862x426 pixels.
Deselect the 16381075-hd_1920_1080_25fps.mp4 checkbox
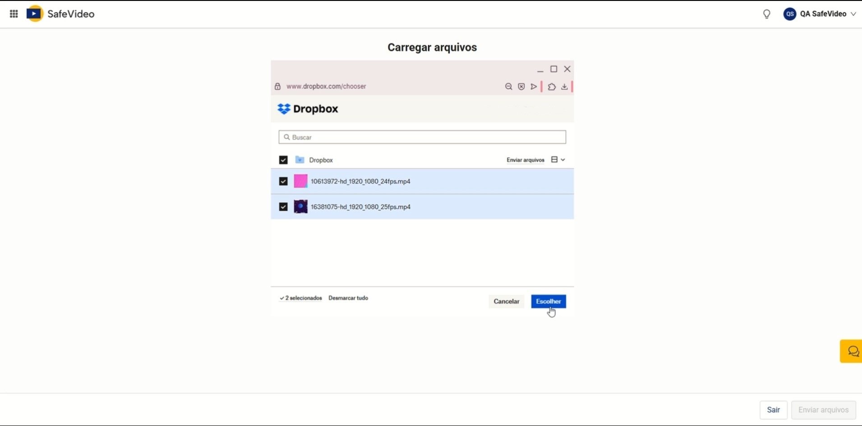tap(283, 207)
